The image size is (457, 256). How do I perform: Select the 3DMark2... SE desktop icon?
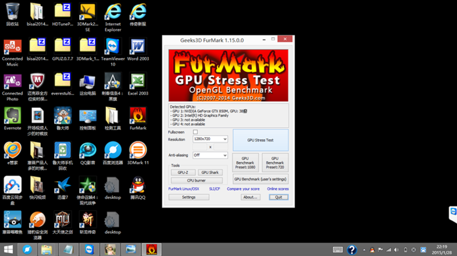(x=88, y=17)
